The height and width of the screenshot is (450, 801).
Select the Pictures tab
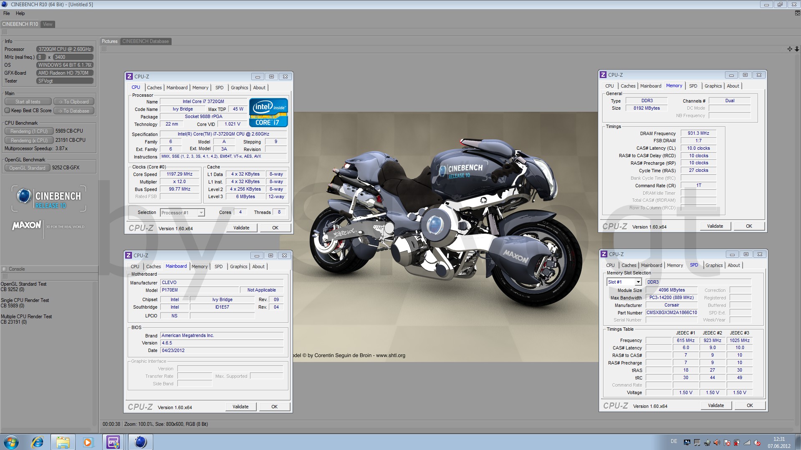[110, 41]
